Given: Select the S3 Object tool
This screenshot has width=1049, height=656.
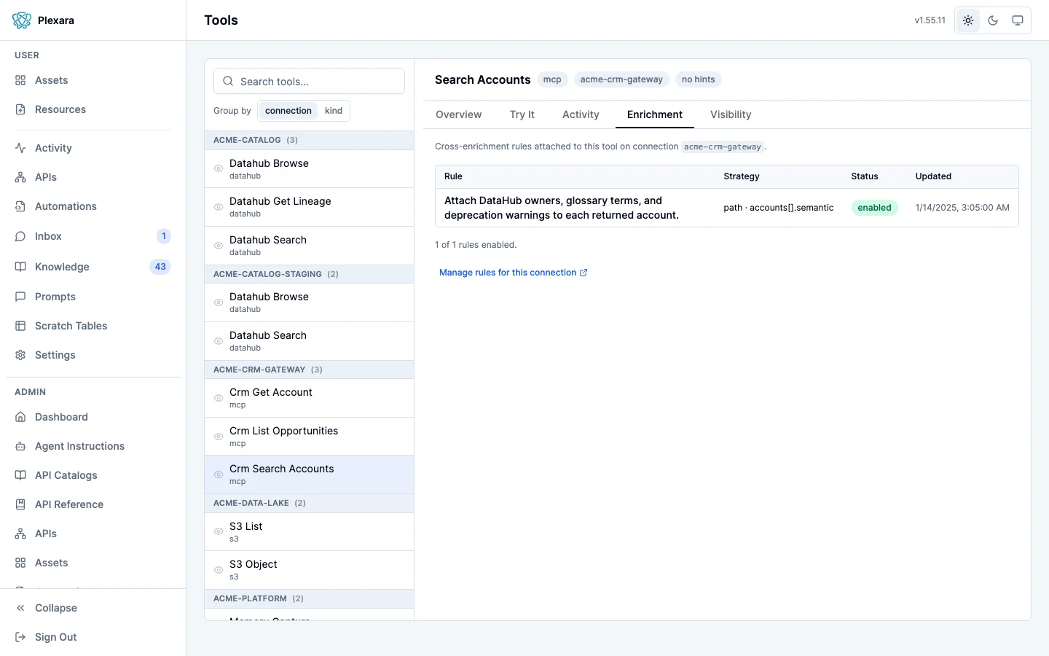Looking at the screenshot, I should pos(309,570).
